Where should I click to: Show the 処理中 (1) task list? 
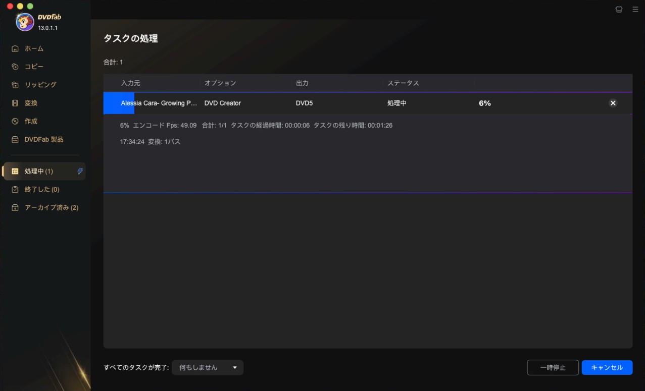(x=44, y=171)
